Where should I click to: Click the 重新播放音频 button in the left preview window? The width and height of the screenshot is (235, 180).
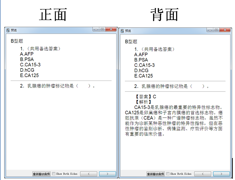pyautogui.click(x=41, y=174)
